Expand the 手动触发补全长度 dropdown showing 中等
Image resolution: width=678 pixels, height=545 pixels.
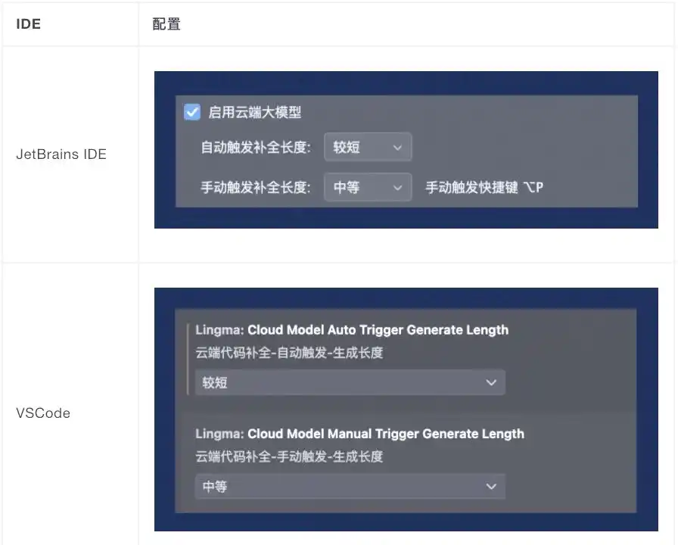(368, 187)
